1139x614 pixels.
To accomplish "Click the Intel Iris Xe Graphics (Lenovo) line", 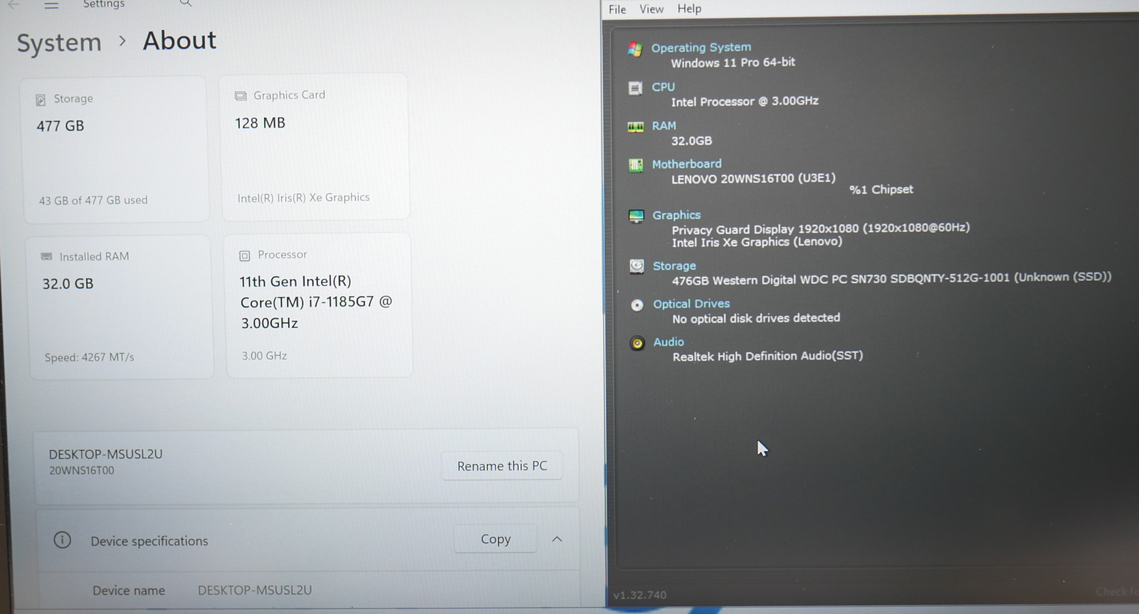I will [x=757, y=242].
